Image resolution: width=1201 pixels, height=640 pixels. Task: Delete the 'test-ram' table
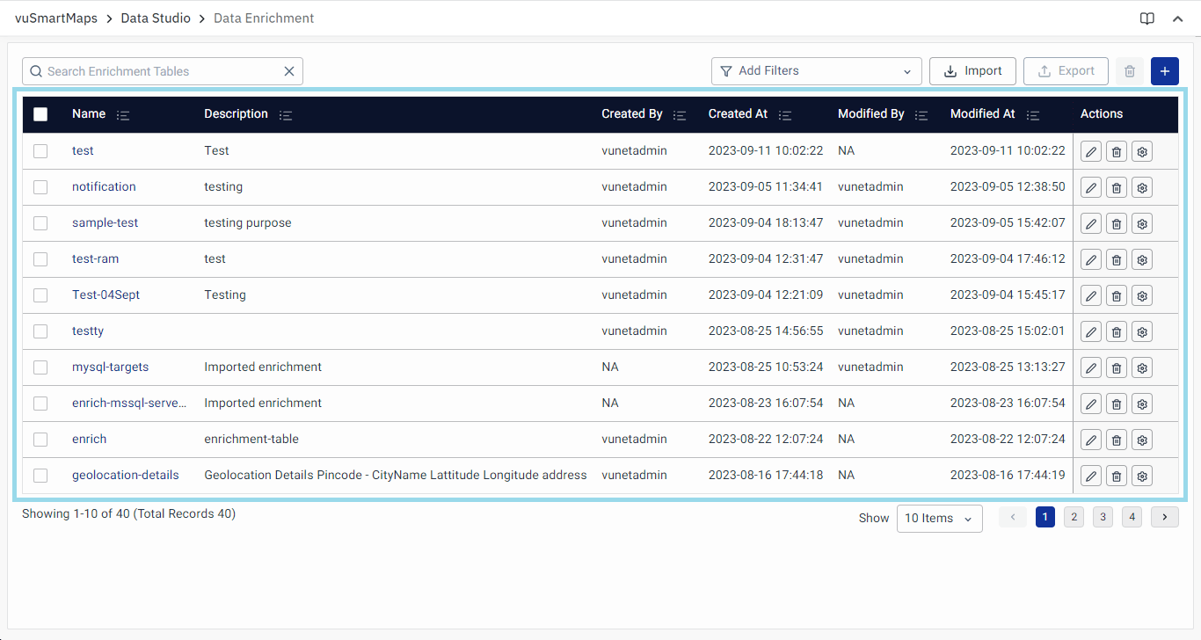(x=1116, y=259)
